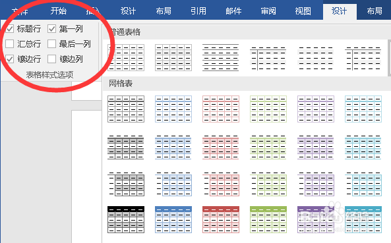The width and height of the screenshot is (391, 243).
Task: Choose the gray banded-row grid table style
Action: 126,147
